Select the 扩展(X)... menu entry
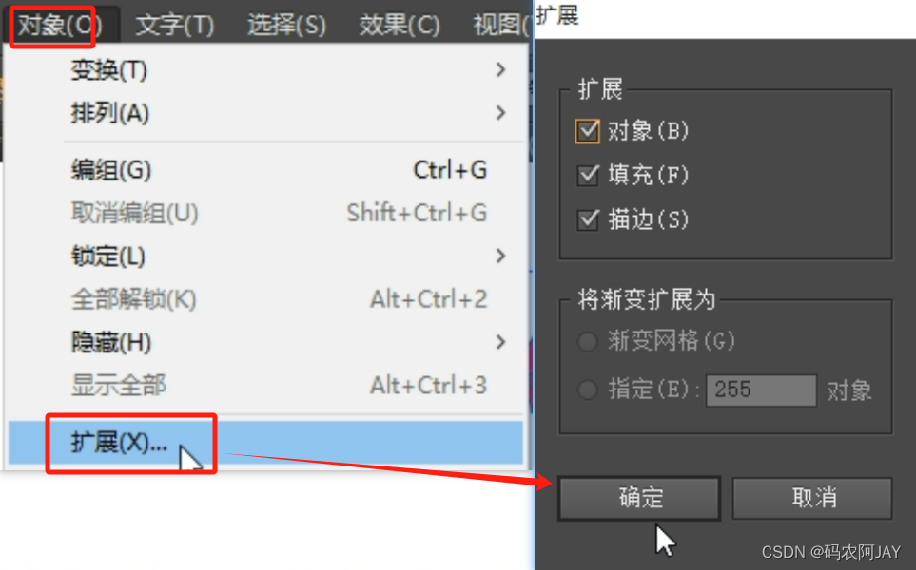 (x=265, y=443)
